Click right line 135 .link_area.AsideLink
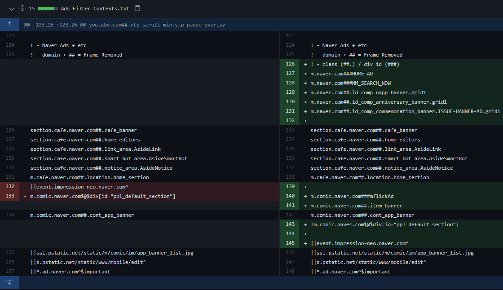The height and width of the screenshot is (290, 503). coord(375,149)
